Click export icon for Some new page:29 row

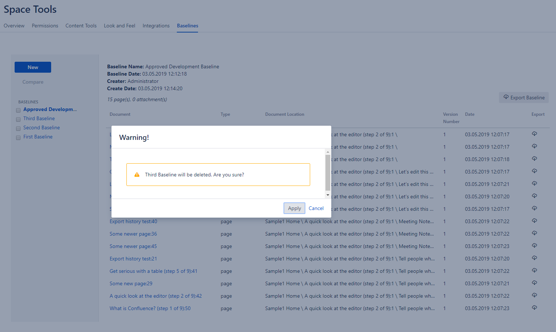534,283
